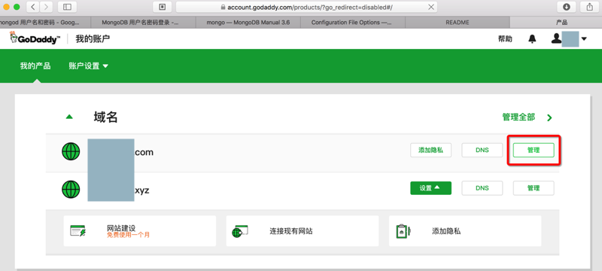This screenshot has height=271, width=602.
Task: Open the 帮助 help link
Action: [x=505, y=39]
